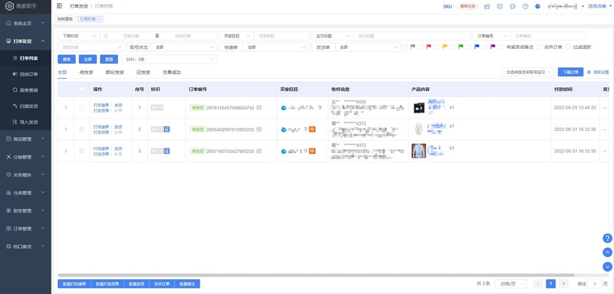Click the clock icon in start date field
Screen dimensions: 614x294
point(106,35)
